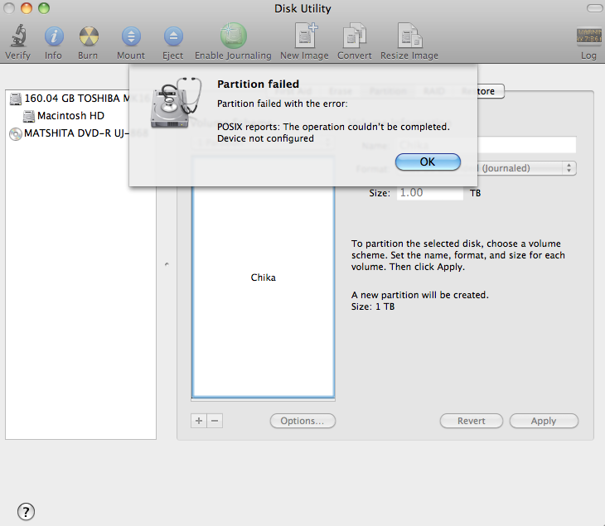The image size is (605, 526).
Task: Click the orange minimize window button
Action: tap(27, 7)
